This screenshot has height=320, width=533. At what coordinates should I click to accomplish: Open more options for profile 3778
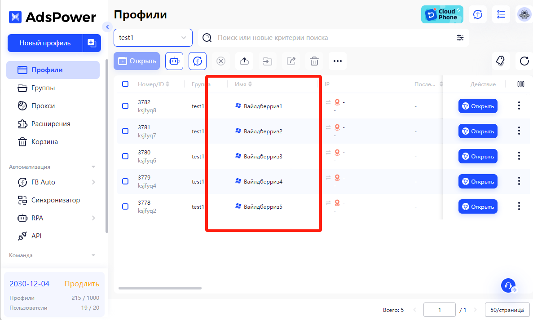[519, 206]
